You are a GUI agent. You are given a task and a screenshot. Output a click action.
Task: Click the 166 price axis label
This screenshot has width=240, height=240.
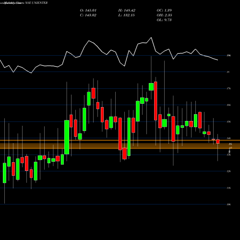(x=229, y=105)
